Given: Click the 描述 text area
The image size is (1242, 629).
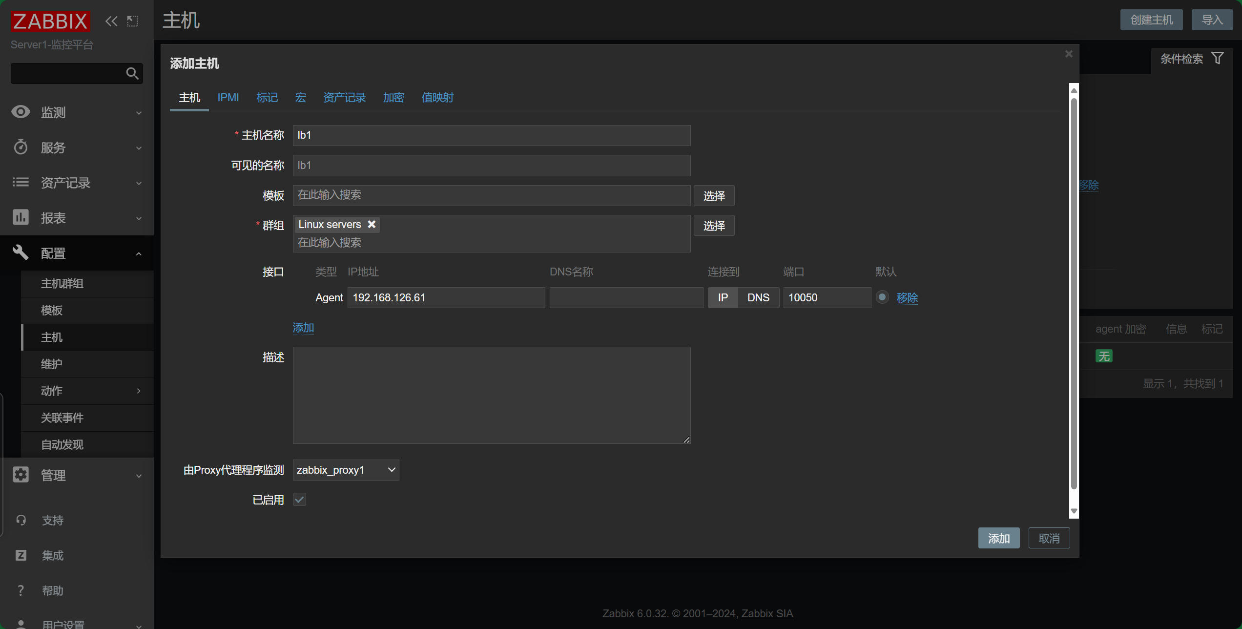Looking at the screenshot, I should pos(492,395).
